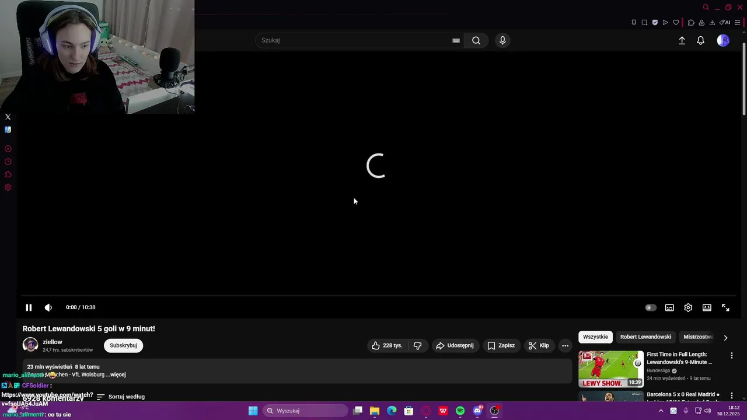Open the browser AI assistant icon
The width and height of the screenshot is (747, 420).
[725, 23]
